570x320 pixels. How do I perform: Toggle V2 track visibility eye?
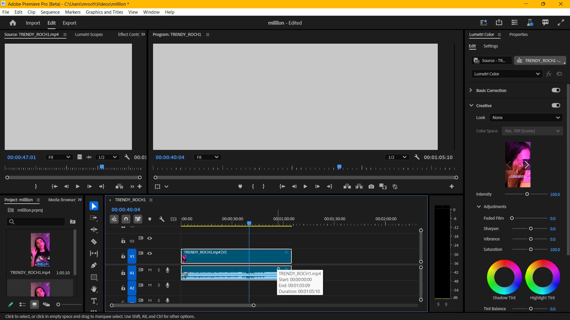pyautogui.click(x=150, y=238)
